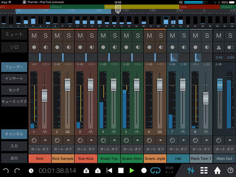Select the センド (Send) tab

click(x=14, y=90)
